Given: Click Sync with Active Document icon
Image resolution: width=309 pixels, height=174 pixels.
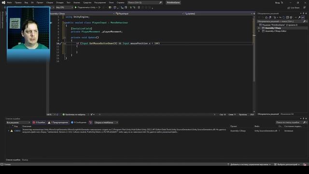Looking at the screenshot, I should pos(280,17).
